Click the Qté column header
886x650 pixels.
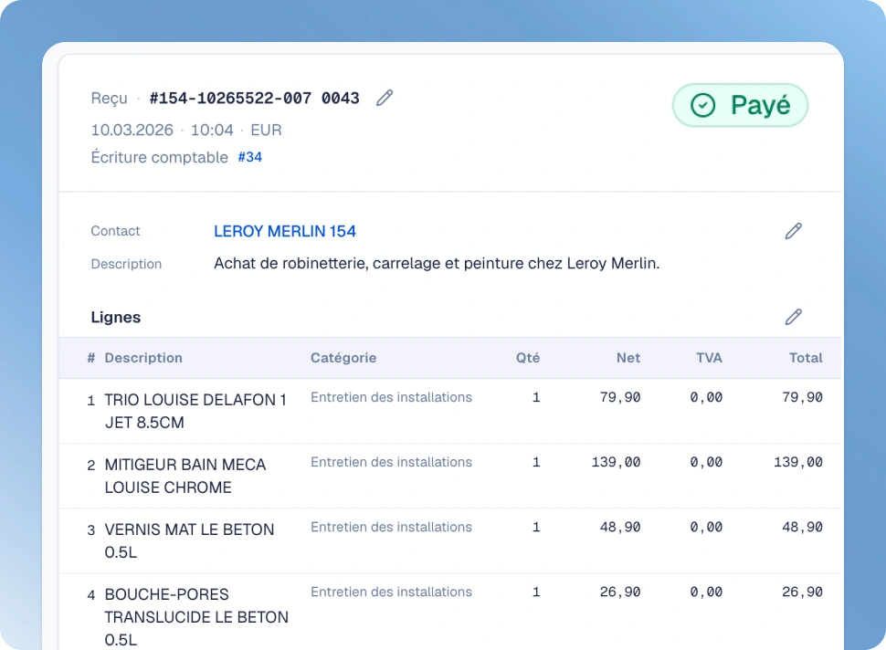point(528,358)
